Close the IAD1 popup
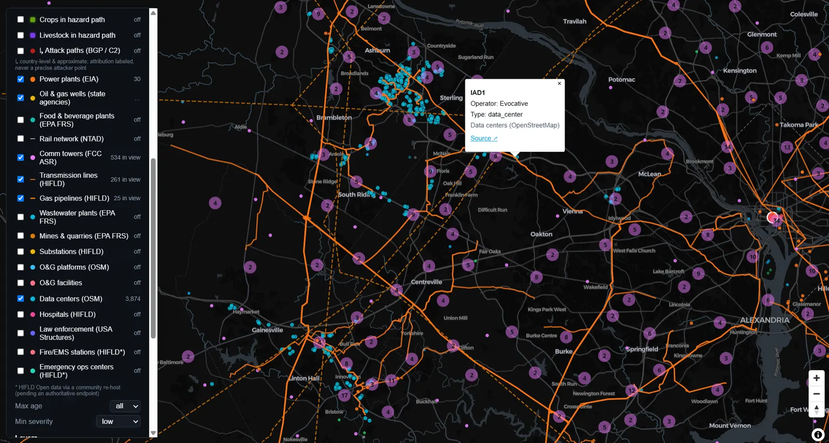The width and height of the screenshot is (829, 443). click(559, 83)
